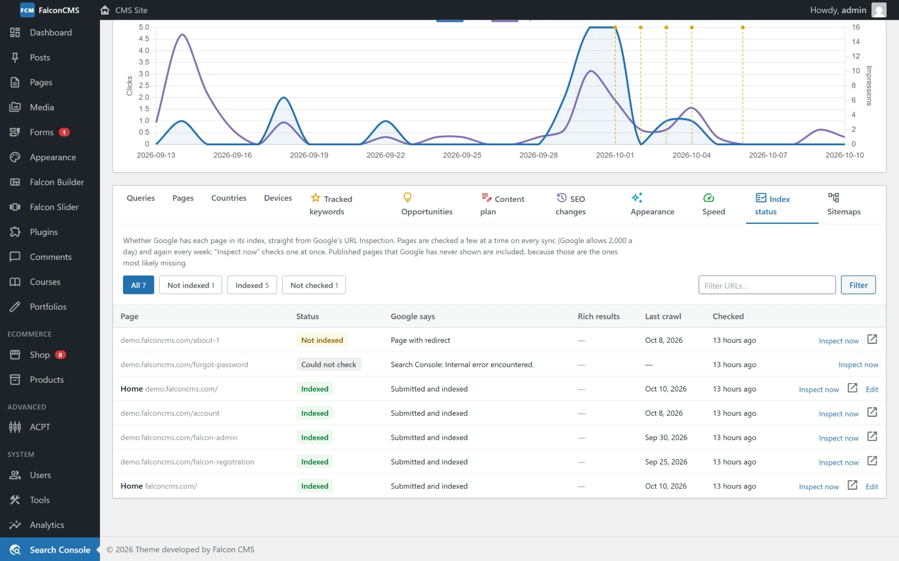Image resolution: width=899 pixels, height=561 pixels.
Task: Click the Tools wrench icon
Action: point(15,500)
